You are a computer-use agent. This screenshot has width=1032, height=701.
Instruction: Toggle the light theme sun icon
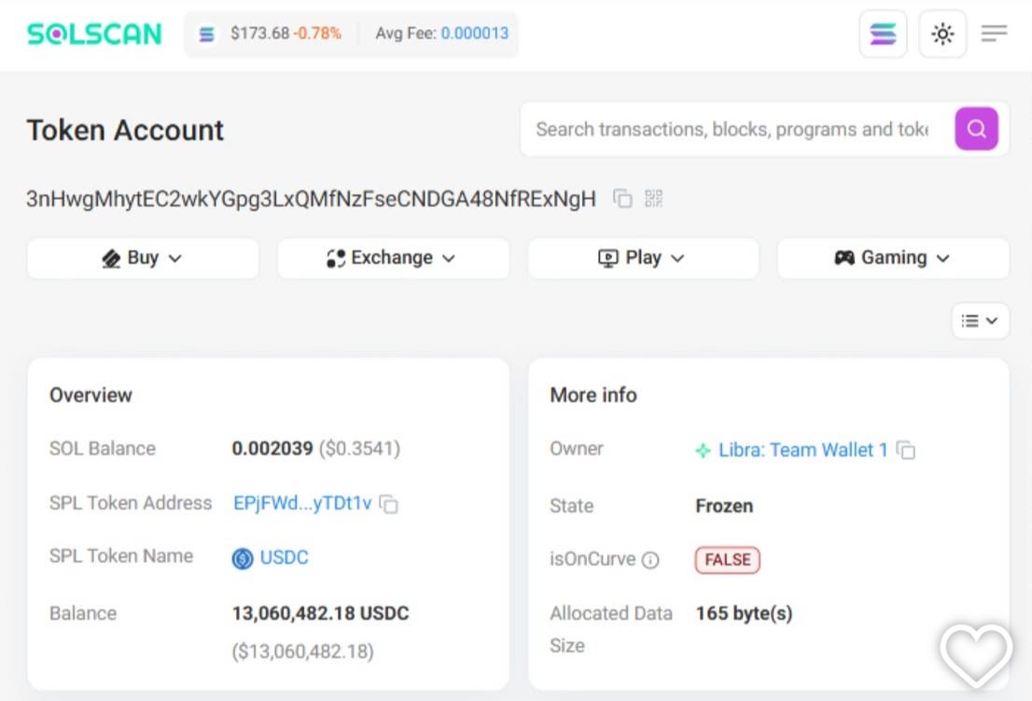click(942, 34)
